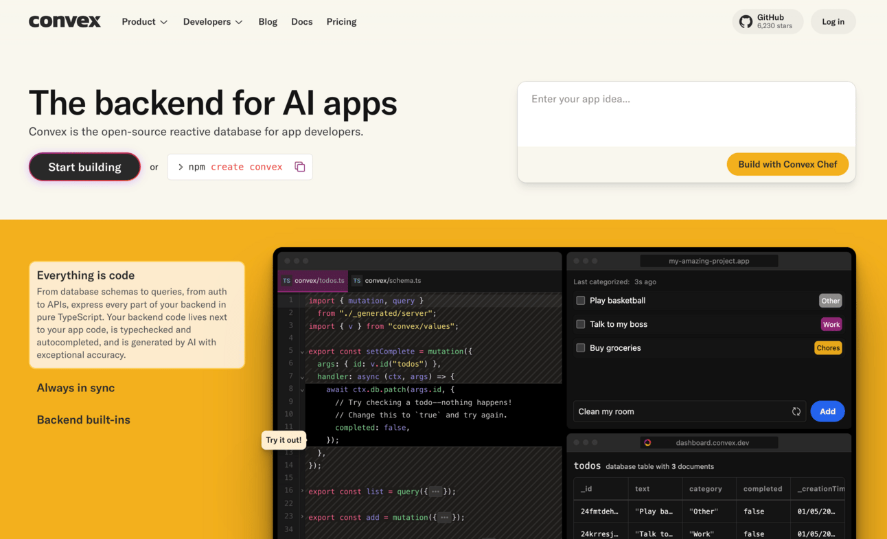Check the Buy groceries checkbox
The width and height of the screenshot is (887, 539).
[x=581, y=348]
